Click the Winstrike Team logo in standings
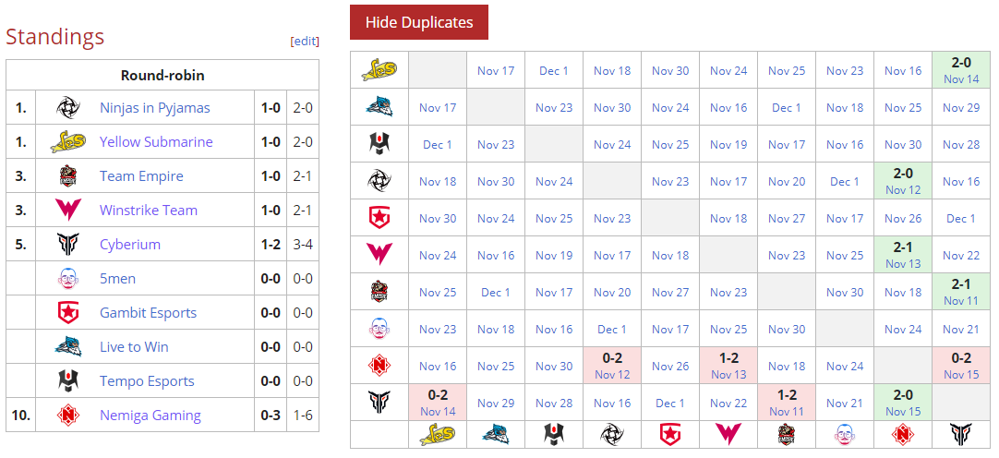 [x=68, y=211]
